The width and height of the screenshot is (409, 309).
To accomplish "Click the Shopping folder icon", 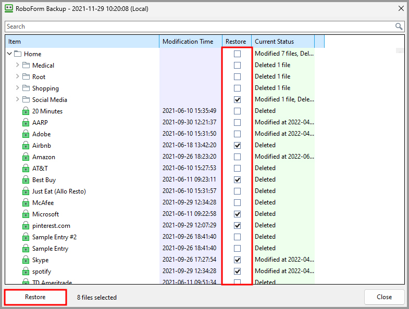I will click(x=26, y=88).
